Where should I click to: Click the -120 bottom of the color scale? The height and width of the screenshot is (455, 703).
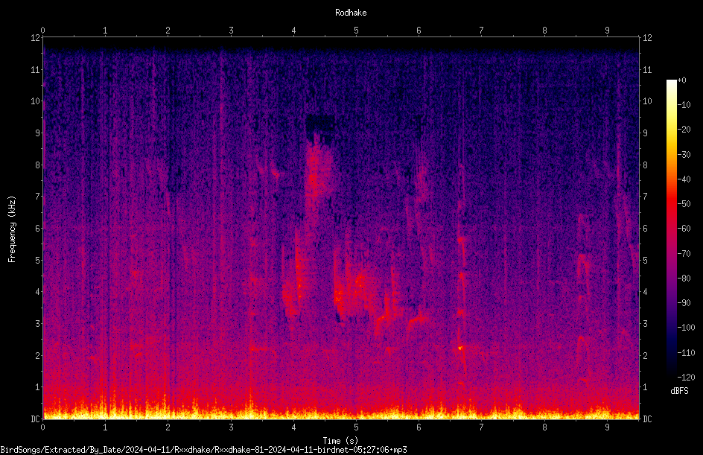pos(686,377)
